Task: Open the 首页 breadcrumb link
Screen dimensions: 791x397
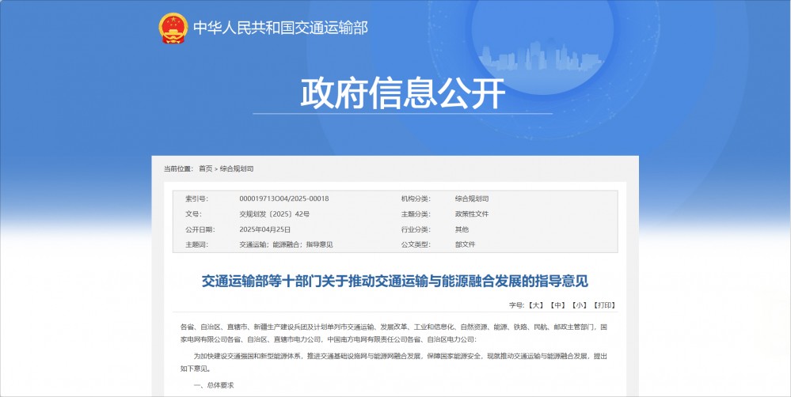Action: coord(205,168)
